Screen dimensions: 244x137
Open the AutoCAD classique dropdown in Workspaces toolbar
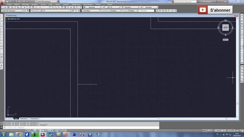pyautogui.click(x=12, y=11)
